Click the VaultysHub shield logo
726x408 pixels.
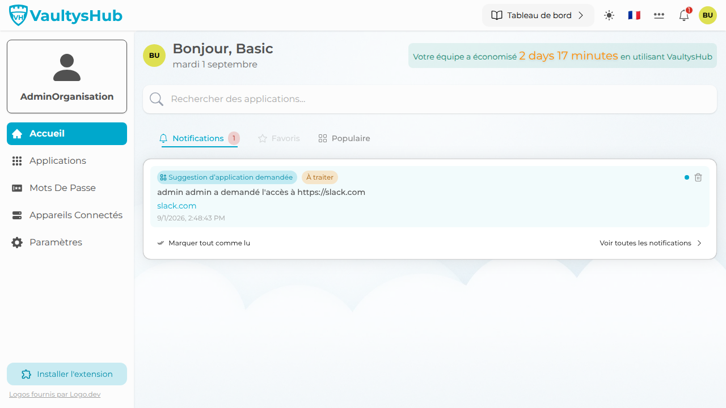[x=18, y=15]
